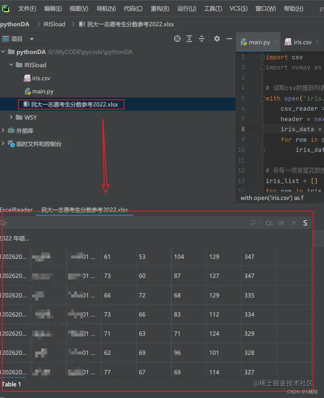Click the fold marker on line 5
Screen dimensions: 324x398
point(263,99)
